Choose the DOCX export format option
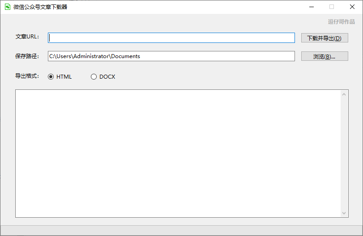 pyautogui.click(x=94, y=76)
